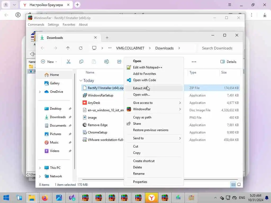Expand Network in navigation pane
The image size is (271, 203).
point(40,176)
